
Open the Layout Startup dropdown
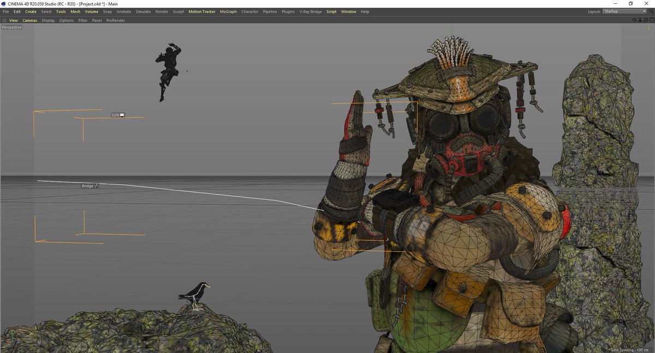pos(624,11)
